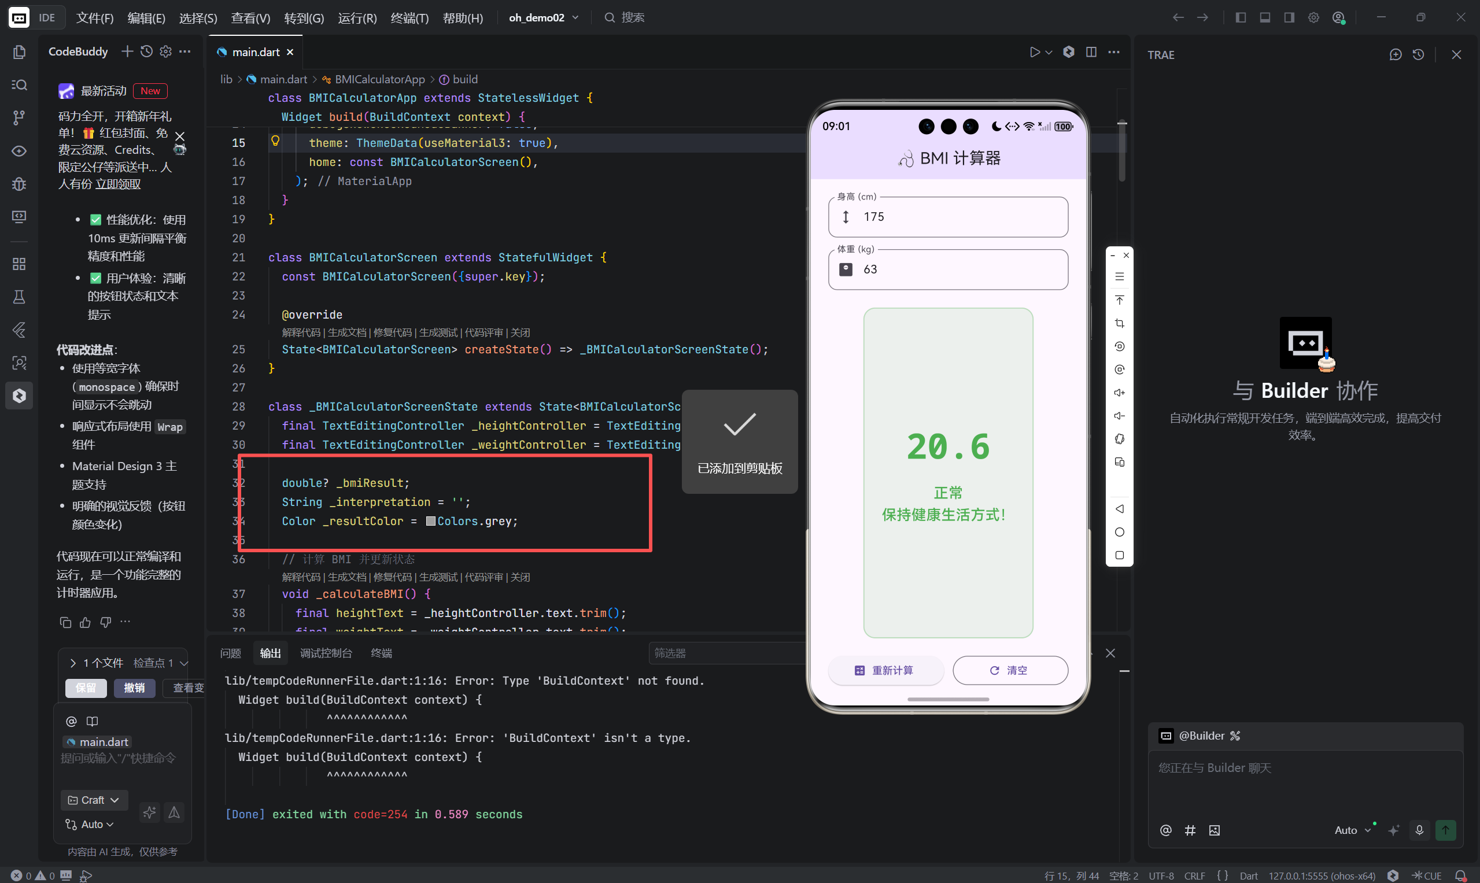Click the microphone icon in TRAE input
Screen dimensions: 1480x883
click(x=1419, y=830)
